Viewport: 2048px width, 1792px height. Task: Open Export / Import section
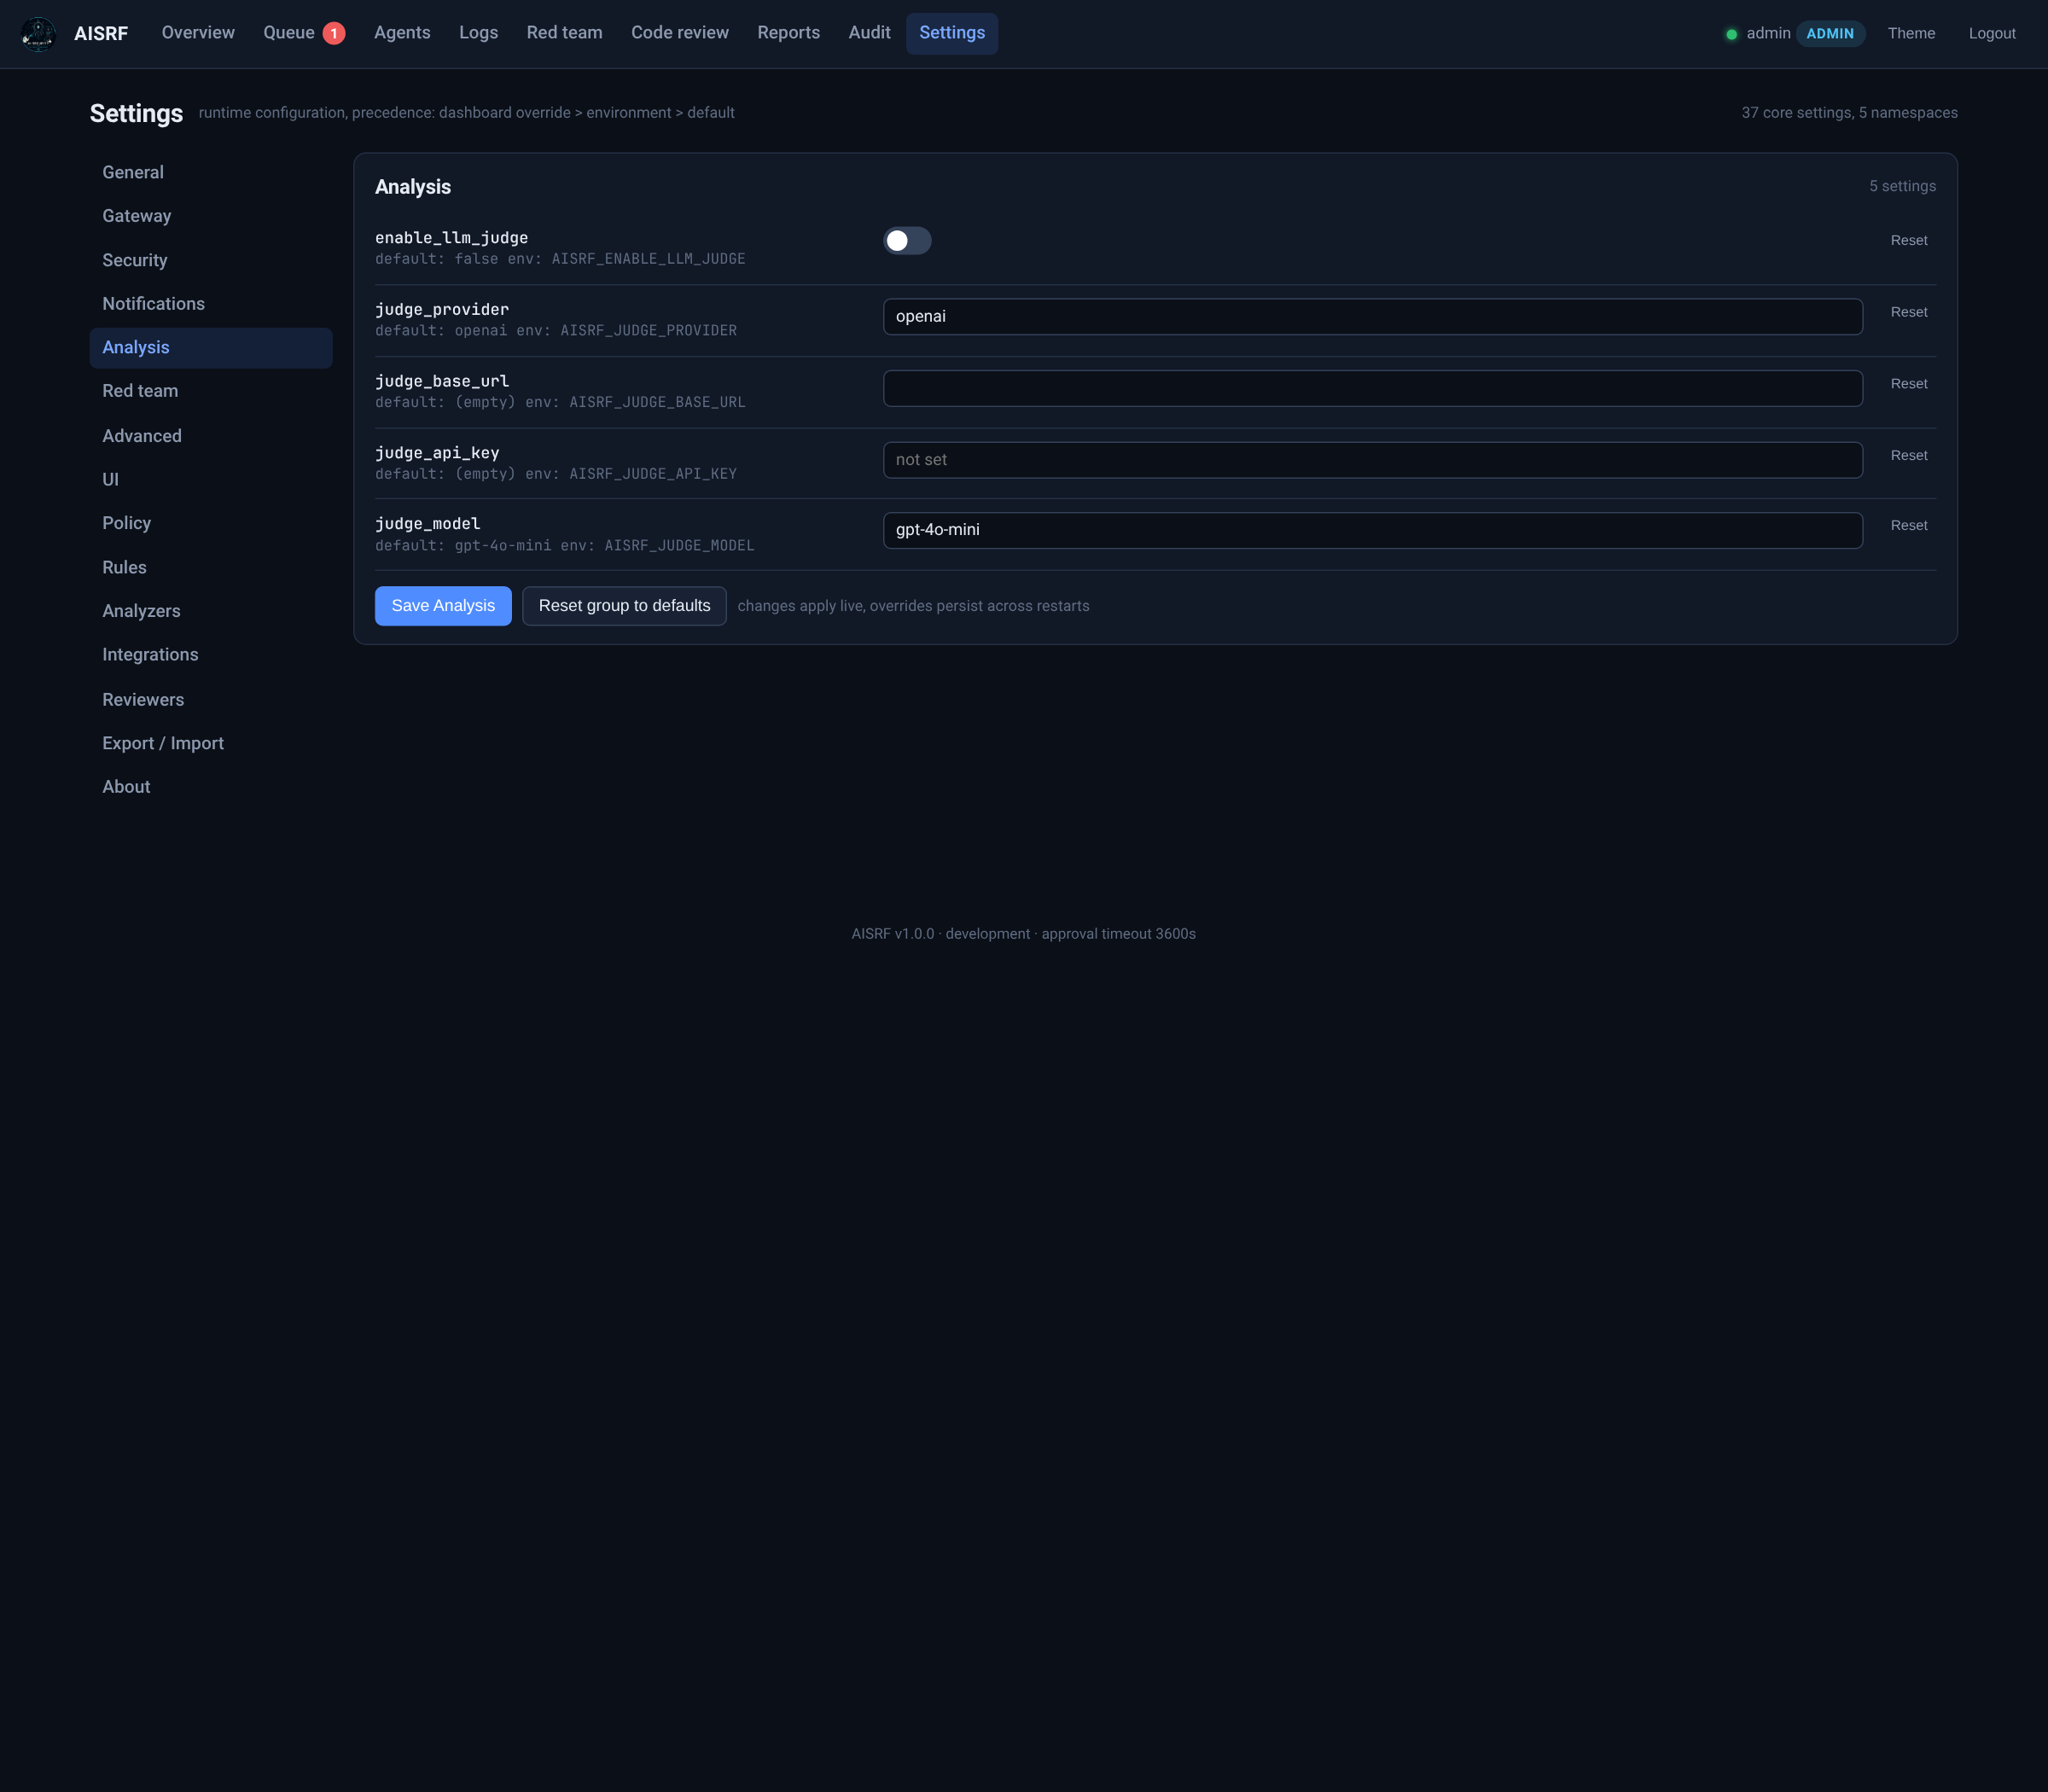(x=211, y=743)
